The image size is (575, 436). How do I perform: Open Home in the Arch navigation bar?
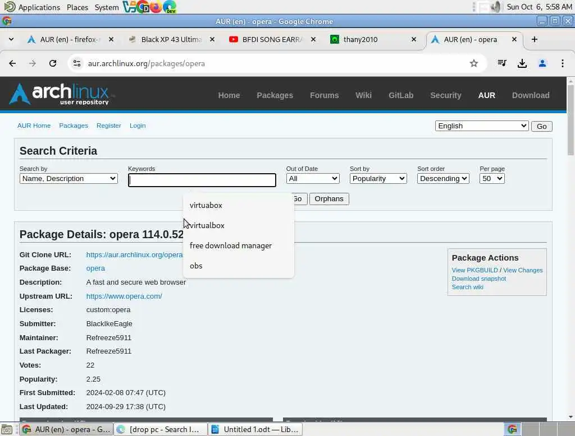click(x=229, y=95)
